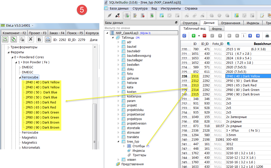
Task: Click the page number field
Action: coord(244,36)
